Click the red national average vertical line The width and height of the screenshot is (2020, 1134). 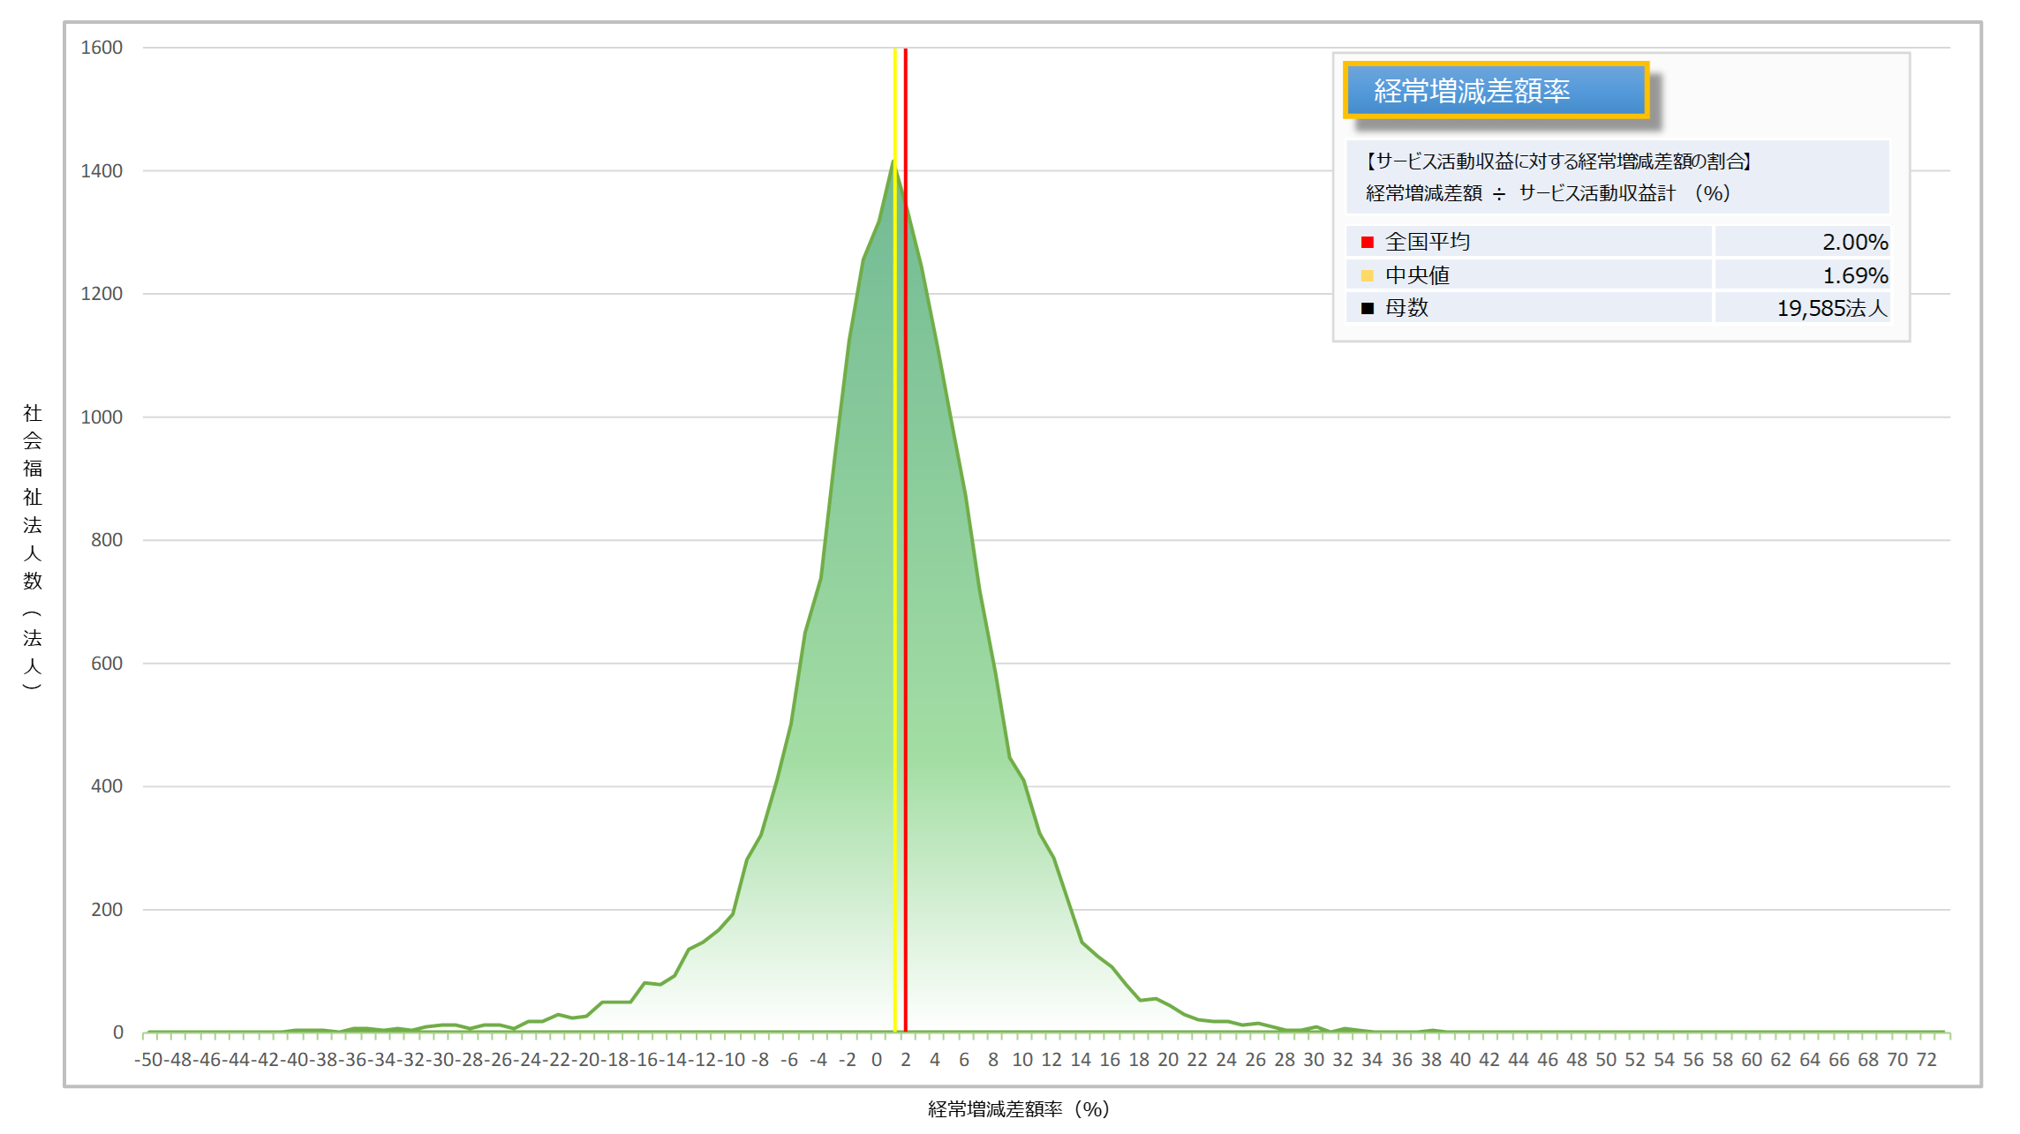(x=905, y=540)
